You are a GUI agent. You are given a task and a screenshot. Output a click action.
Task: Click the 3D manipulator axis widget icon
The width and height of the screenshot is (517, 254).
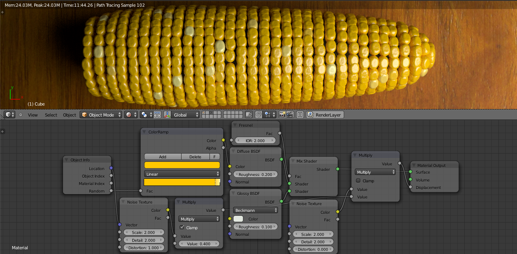tap(167, 115)
